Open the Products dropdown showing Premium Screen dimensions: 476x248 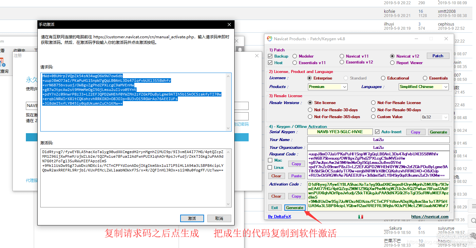coord(328,87)
